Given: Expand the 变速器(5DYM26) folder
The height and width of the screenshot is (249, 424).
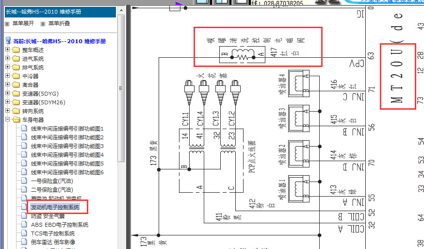Looking at the screenshot, I should coord(8,102).
